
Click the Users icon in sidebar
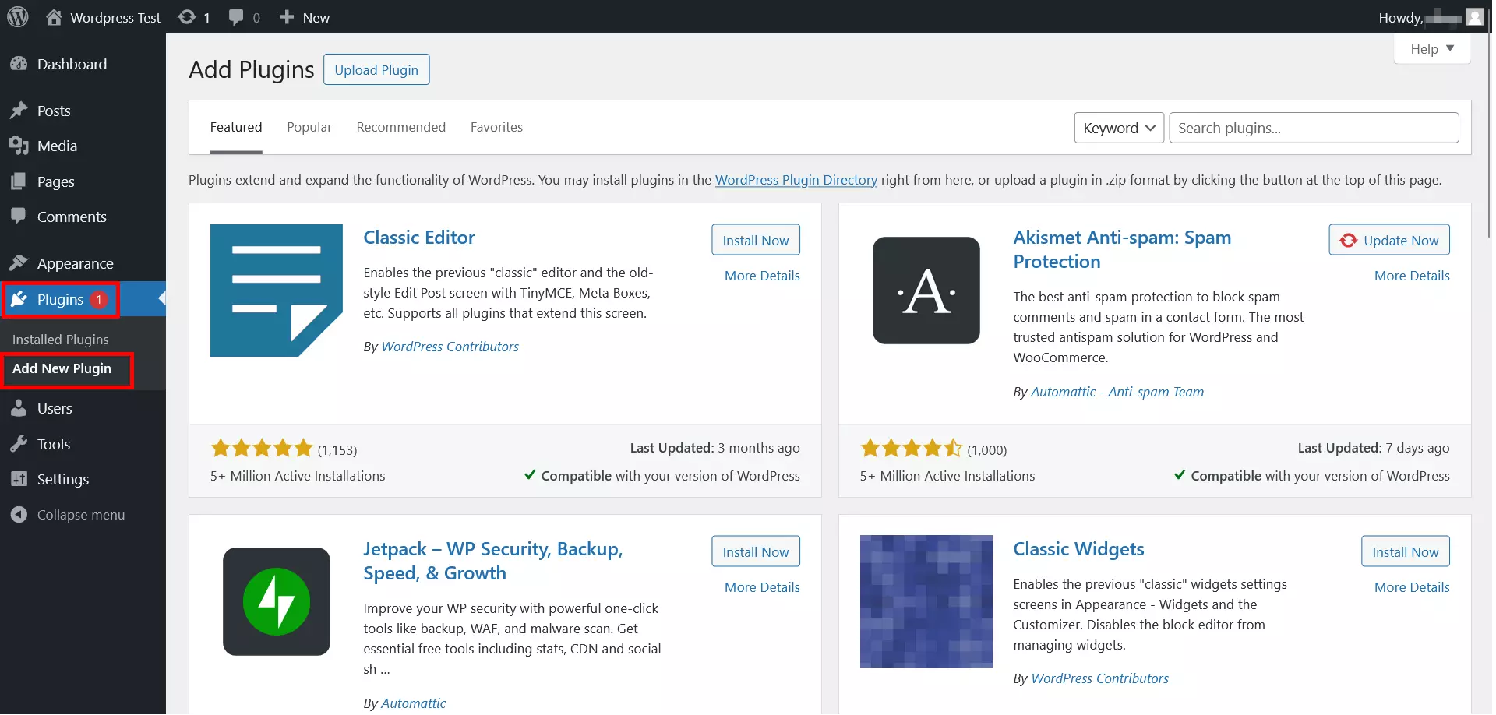pos(19,408)
